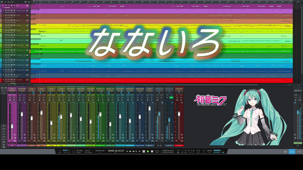Viewport: 303px width, 170px height.
Task: Enable monitor on the Brass track
Action: [14, 20]
